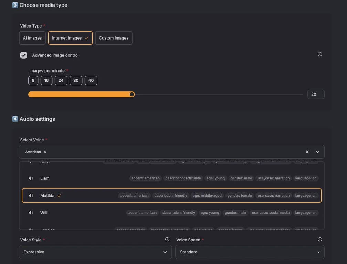Screen dimensions: 347x264
Task: Play Matilda voice preview speaker icon
Action: click(x=31, y=196)
